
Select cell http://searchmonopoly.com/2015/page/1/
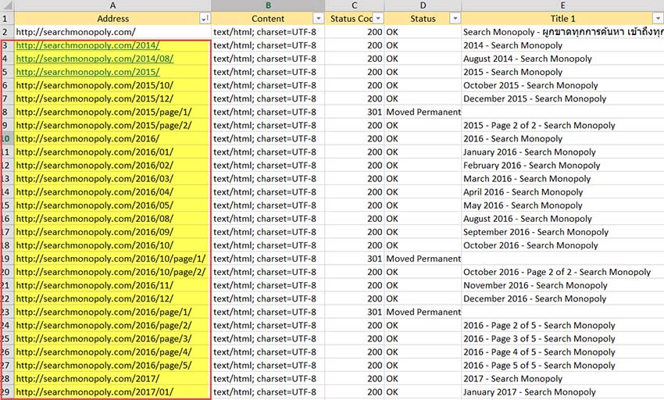click(x=112, y=112)
